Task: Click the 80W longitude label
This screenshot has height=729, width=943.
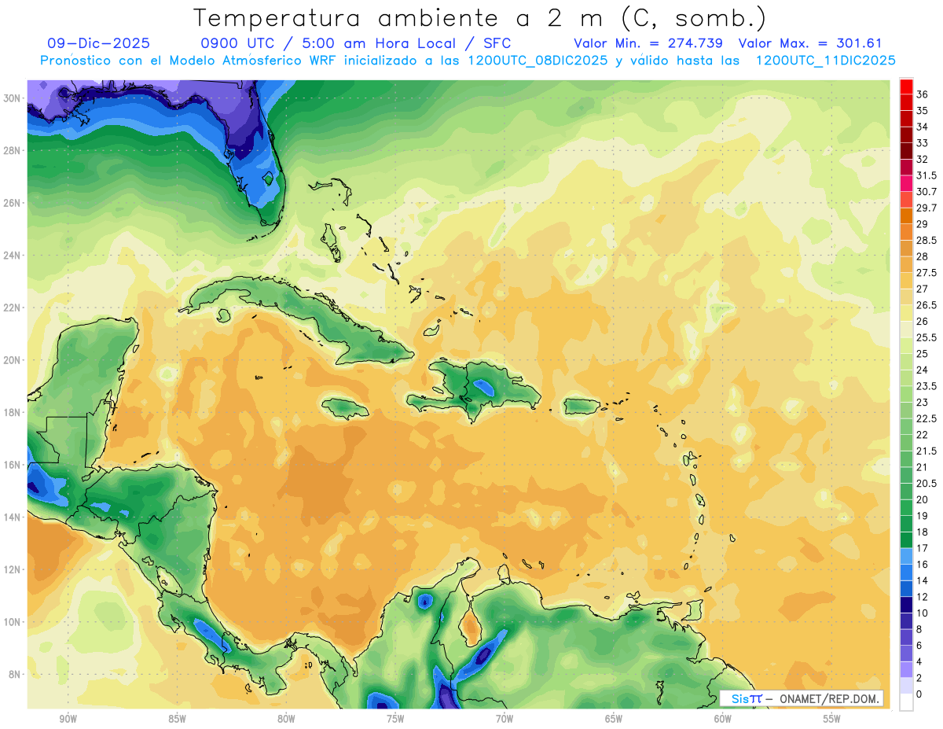Action: pyautogui.click(x=286, y=719)
